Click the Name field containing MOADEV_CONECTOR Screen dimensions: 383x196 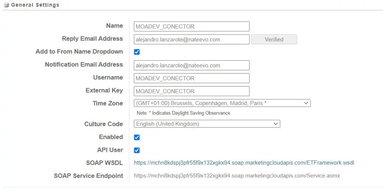click(x=191, y=26)
